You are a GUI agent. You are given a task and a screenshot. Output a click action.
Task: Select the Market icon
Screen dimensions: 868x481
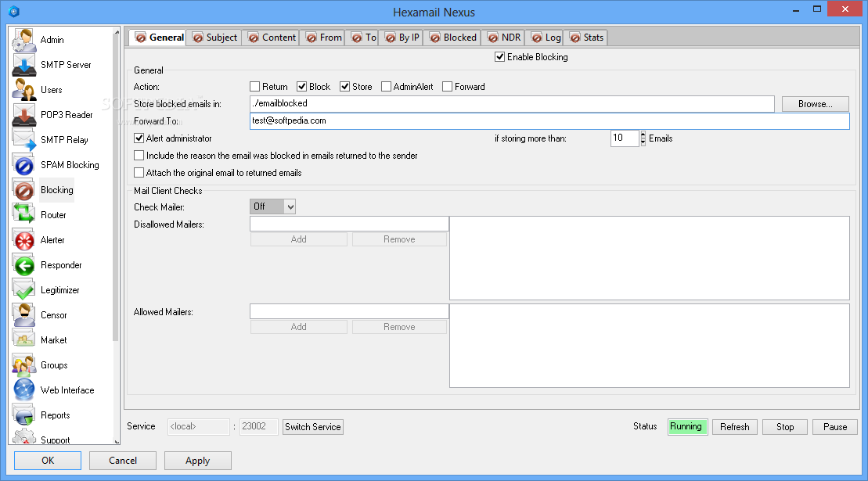point(24,340)
